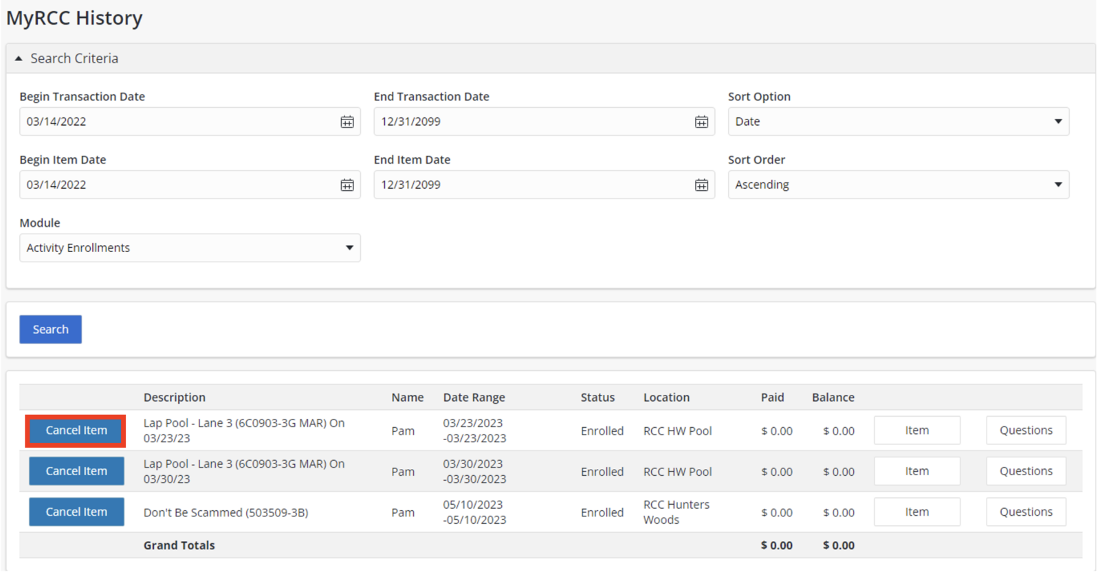
Task: View Item for Don't Be Scammed row
Action: tap(916, 512)
